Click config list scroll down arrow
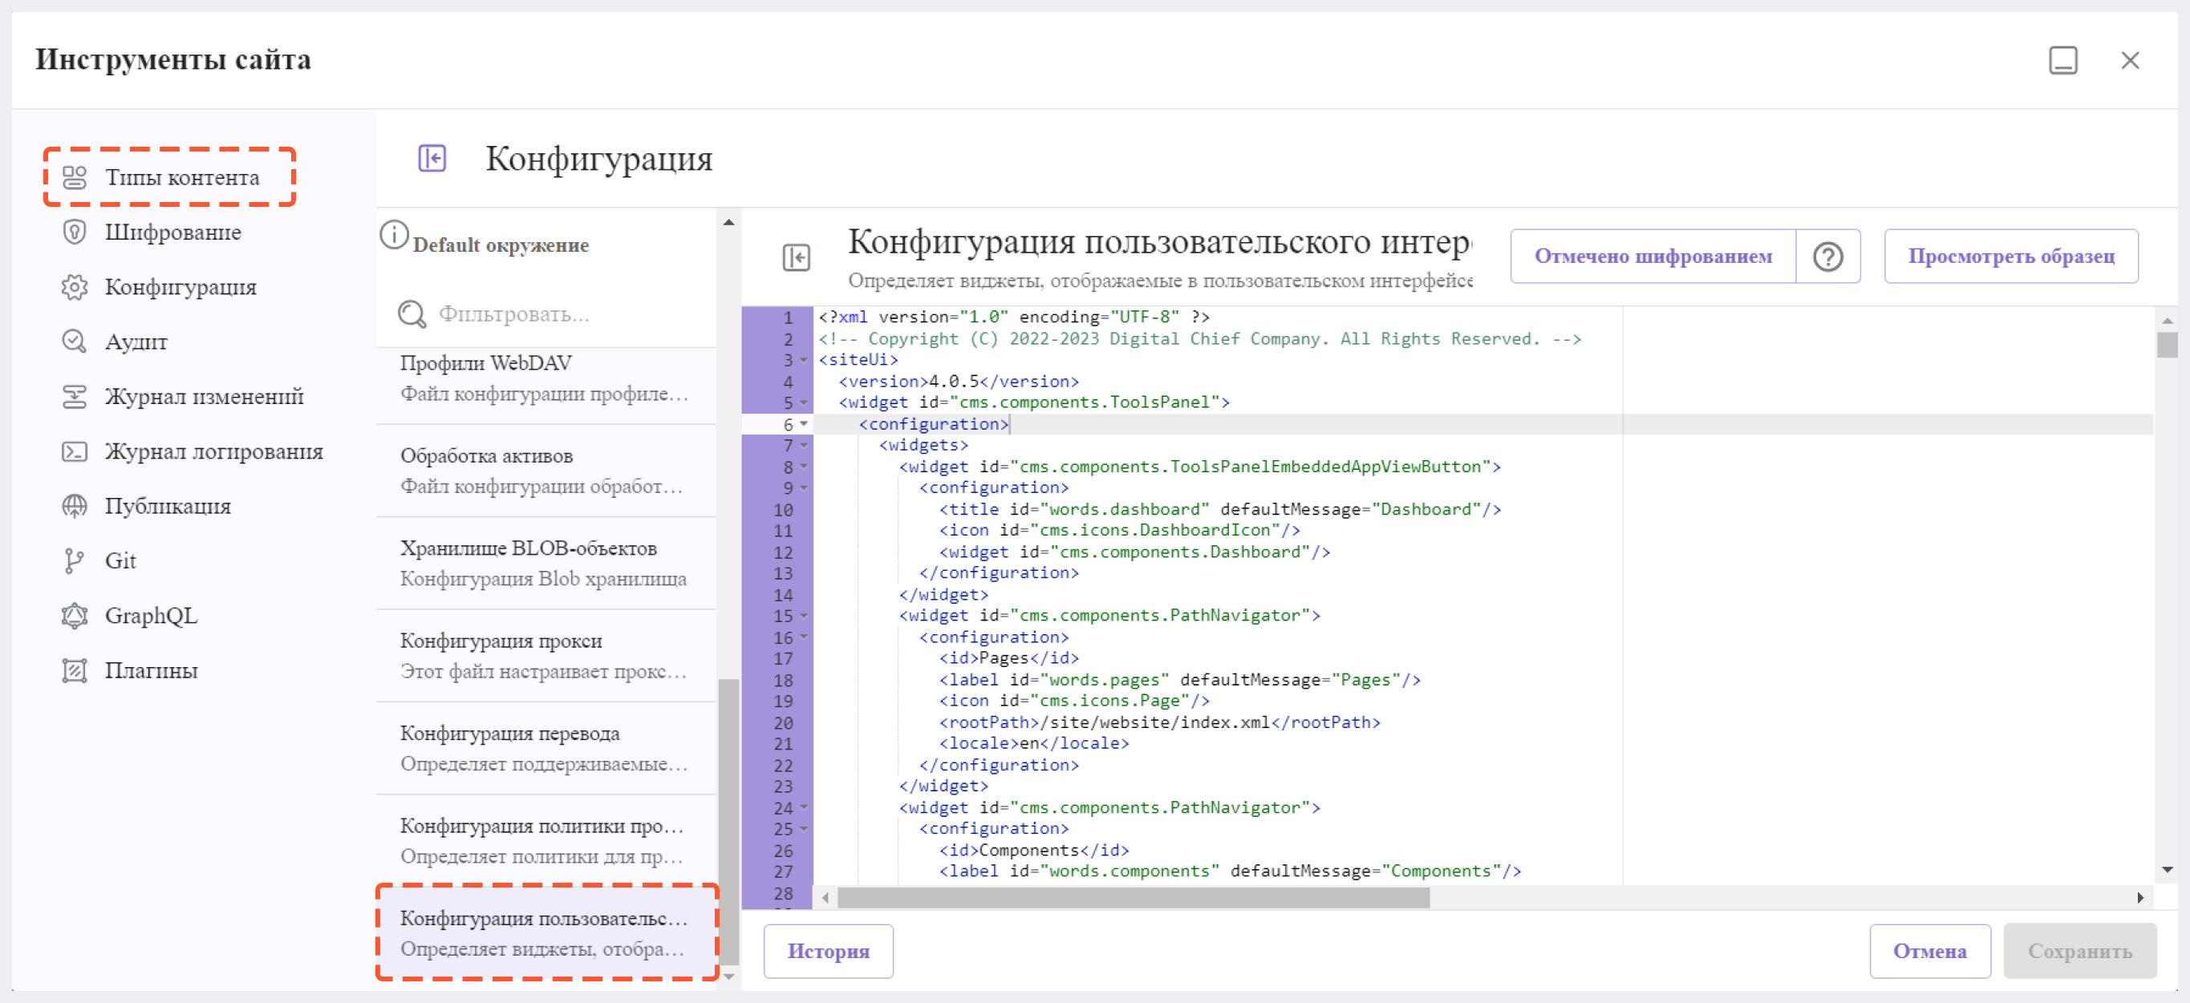 pyautogui.click(x=728, y=977)
